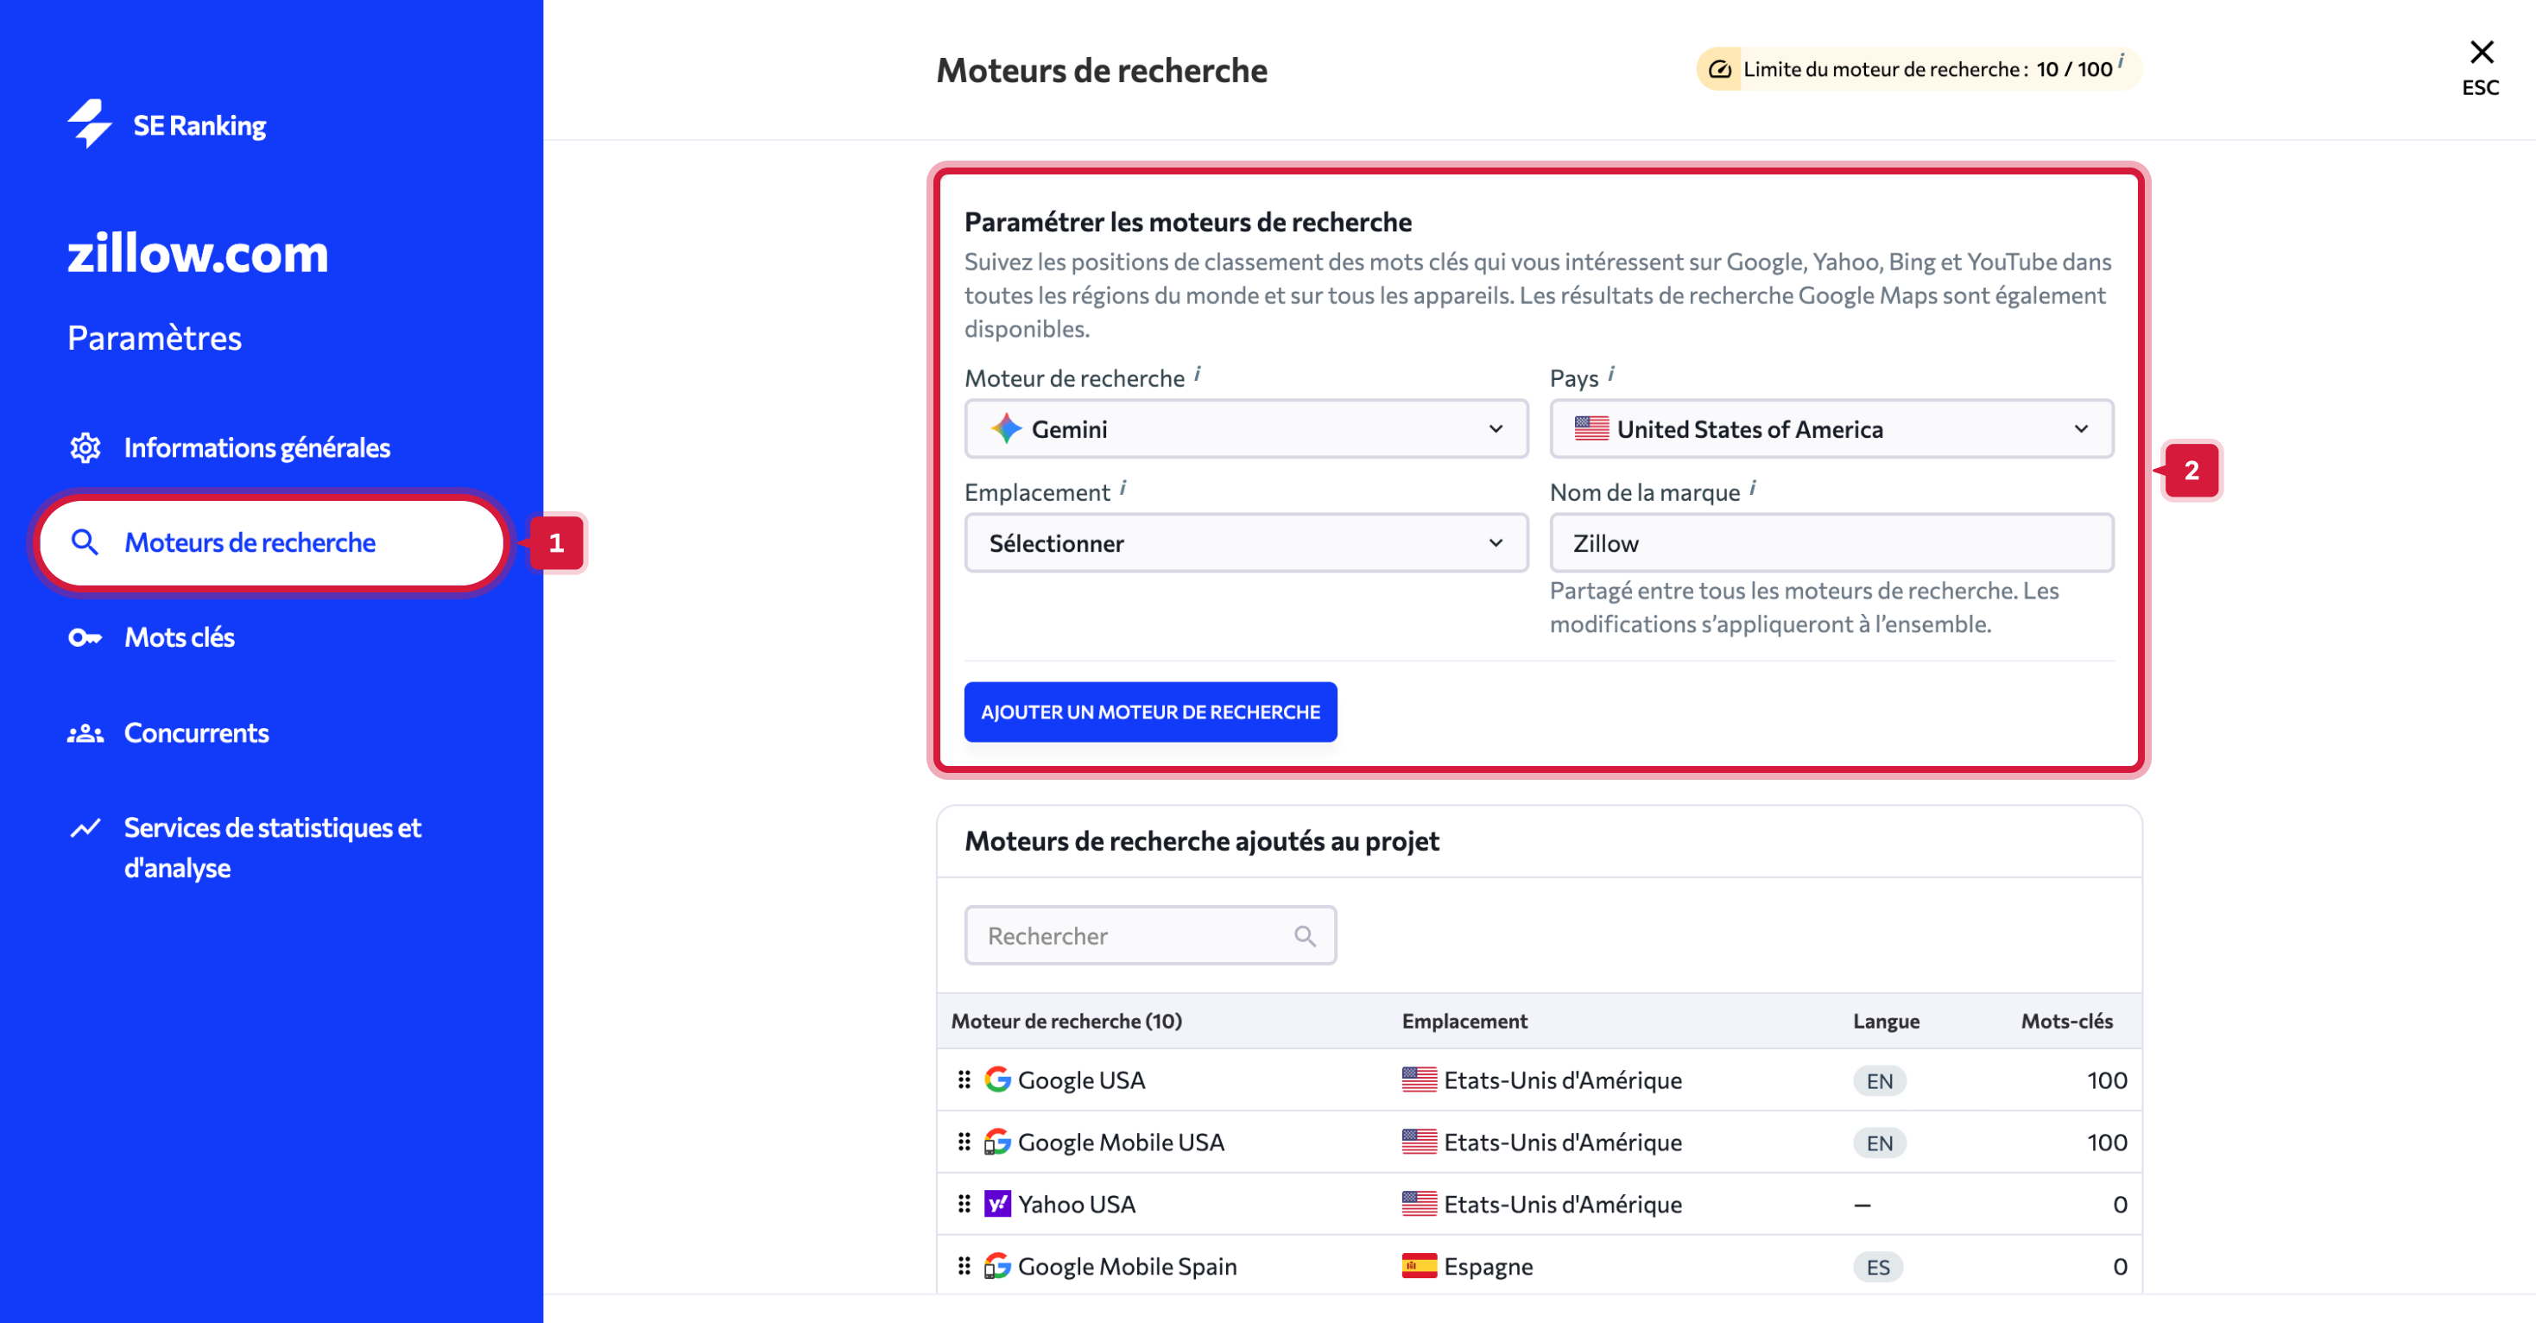Click the magnifier icon in Rechercher field

click(1305, 935)
